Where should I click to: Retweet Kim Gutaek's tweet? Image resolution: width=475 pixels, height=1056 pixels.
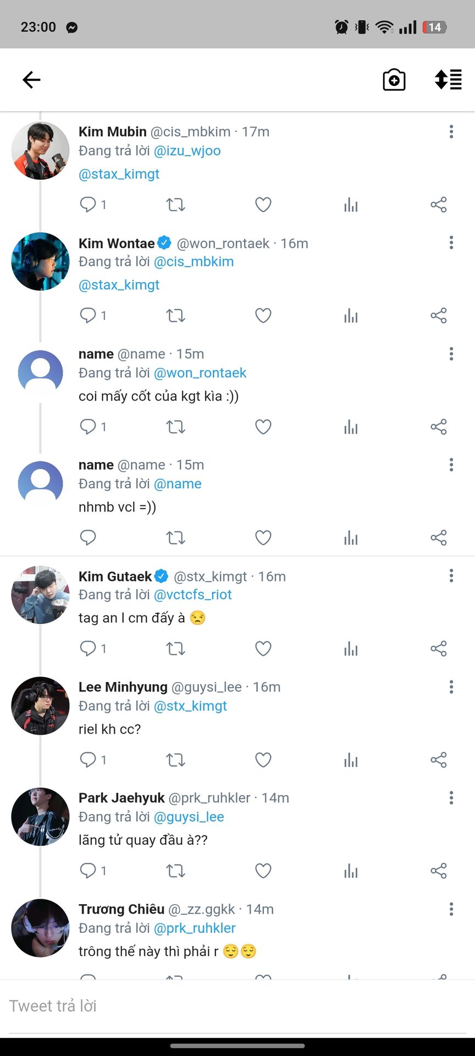pyautogui.click(x=175, y=649)
